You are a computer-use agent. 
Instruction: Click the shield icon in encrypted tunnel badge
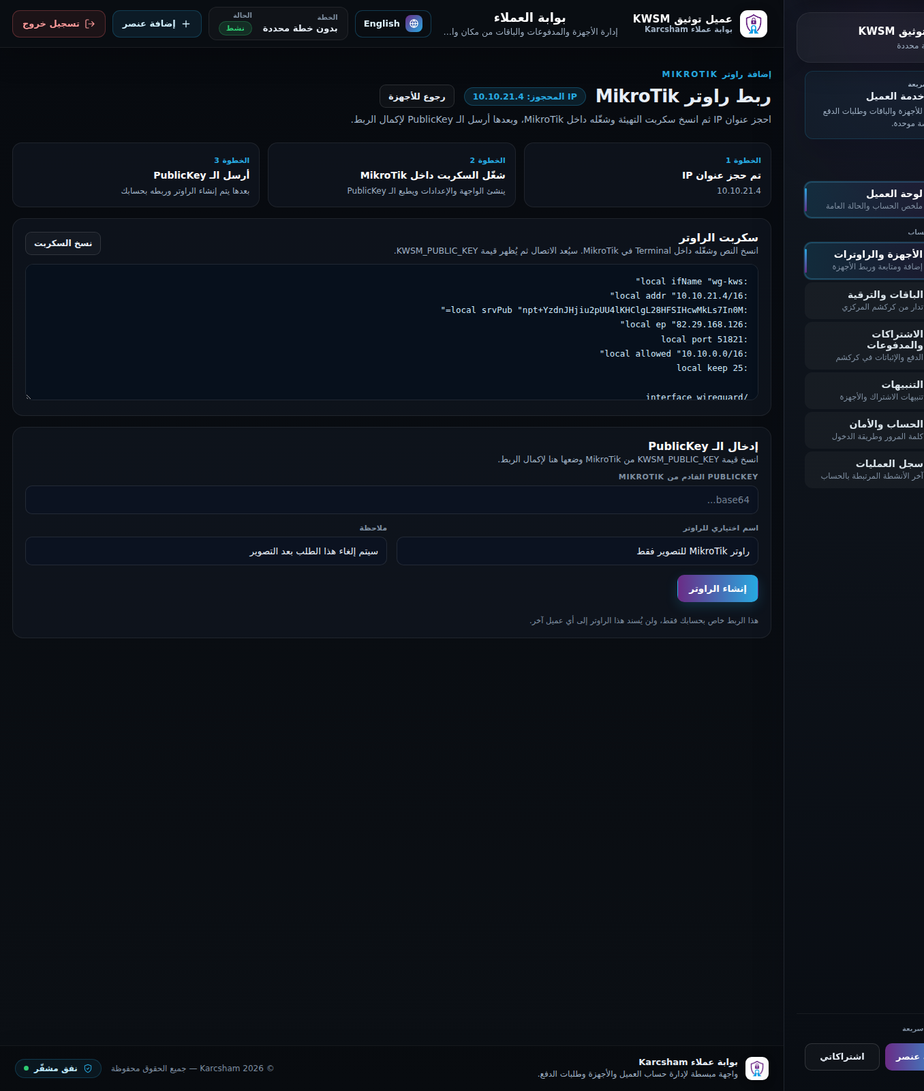88,1068
